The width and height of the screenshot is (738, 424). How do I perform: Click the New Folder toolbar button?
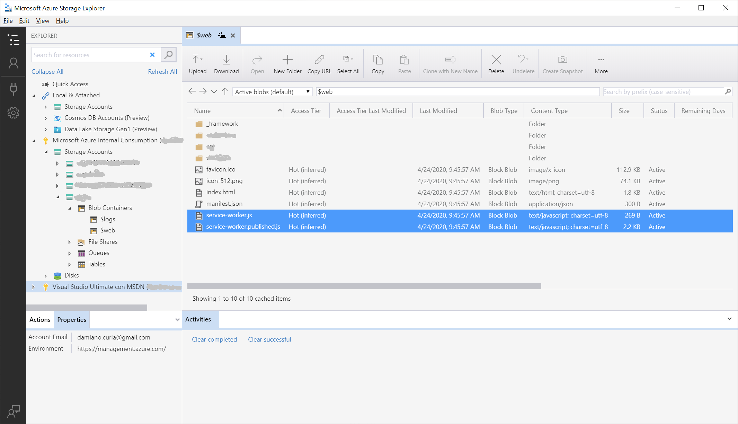tap(287, 64)
